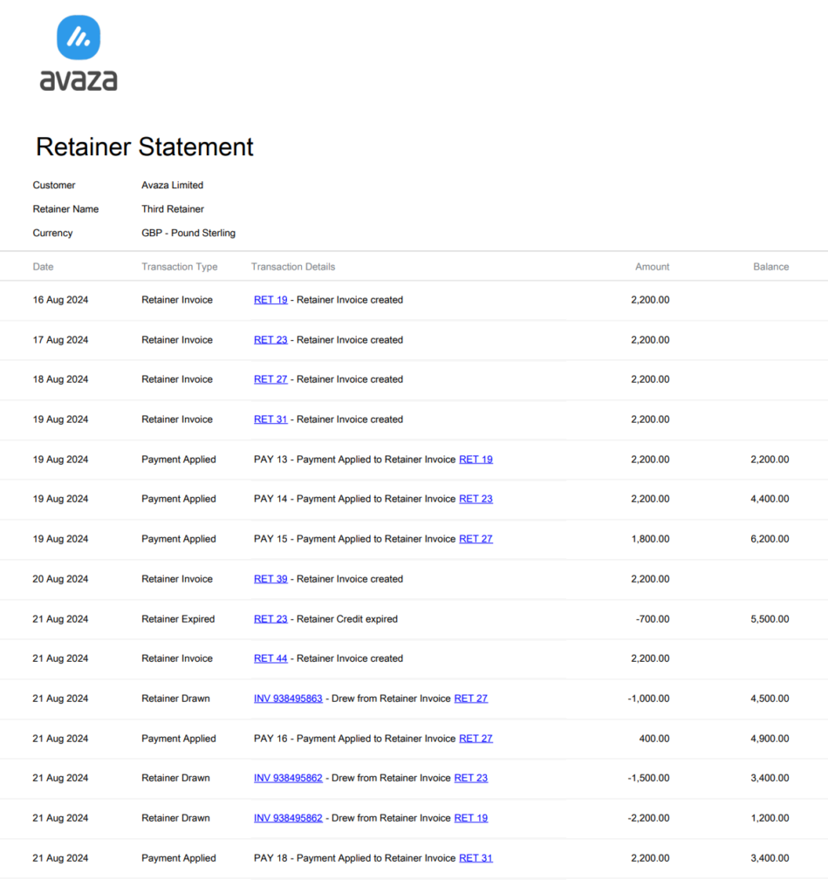
Task: Open RET 27 link in 18 Aug row
Action: (x=270, y=379)
